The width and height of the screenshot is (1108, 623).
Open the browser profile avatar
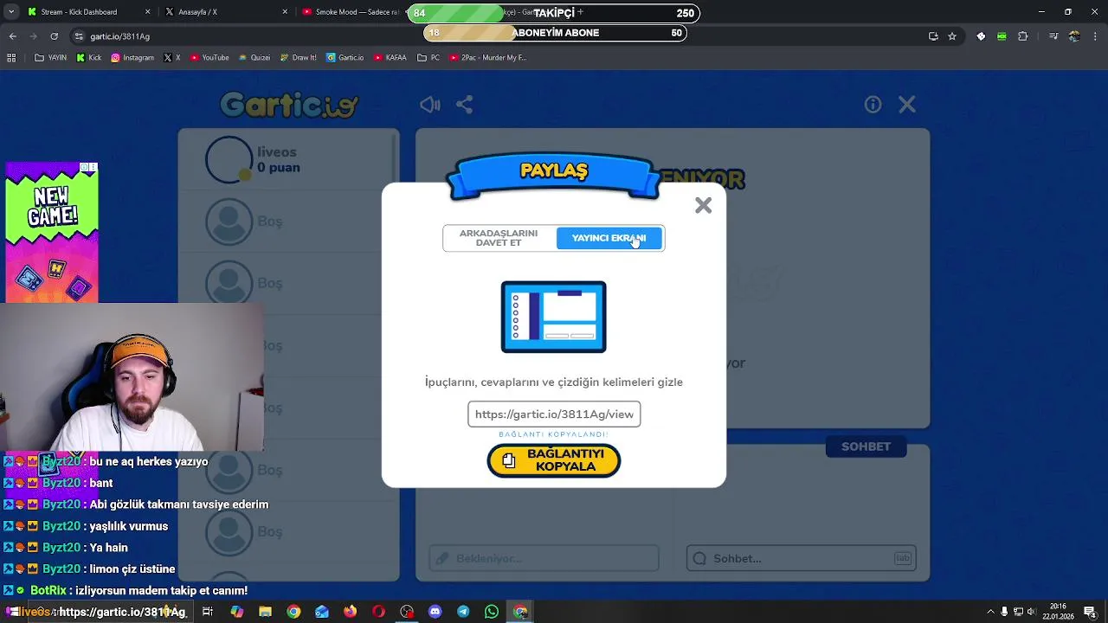[1074, 36]
